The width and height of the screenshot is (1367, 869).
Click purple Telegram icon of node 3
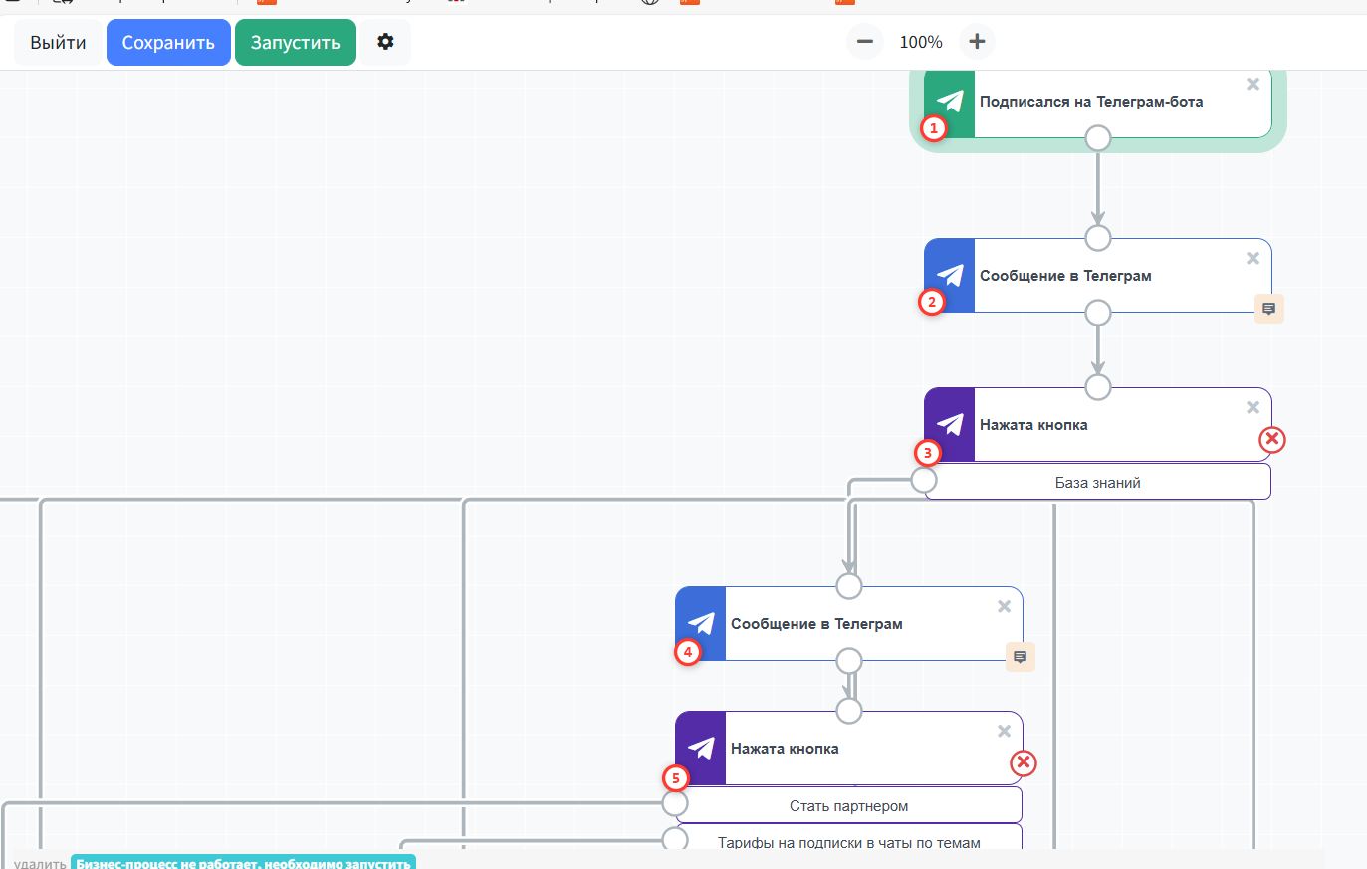point(950,424)
